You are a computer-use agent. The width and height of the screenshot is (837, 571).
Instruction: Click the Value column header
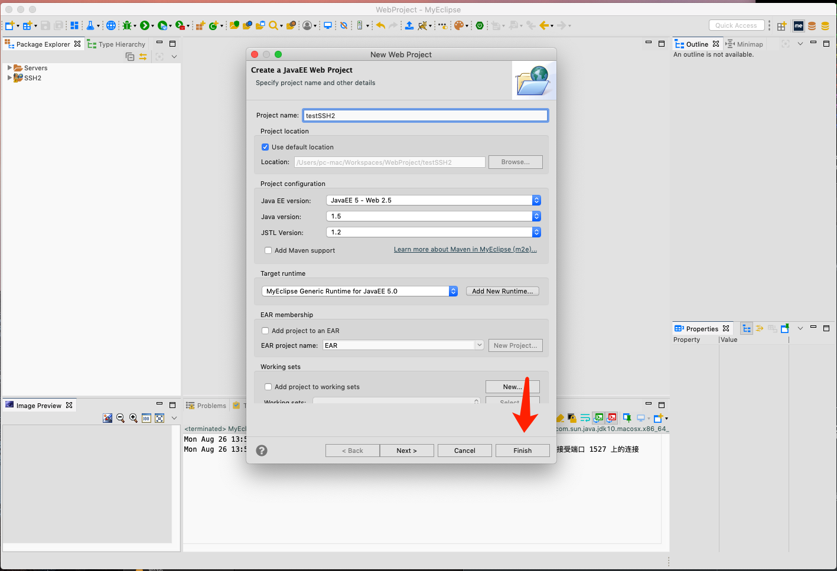754,340
